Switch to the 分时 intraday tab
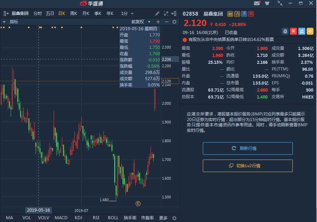317x222 pixels. pos(37,14)
